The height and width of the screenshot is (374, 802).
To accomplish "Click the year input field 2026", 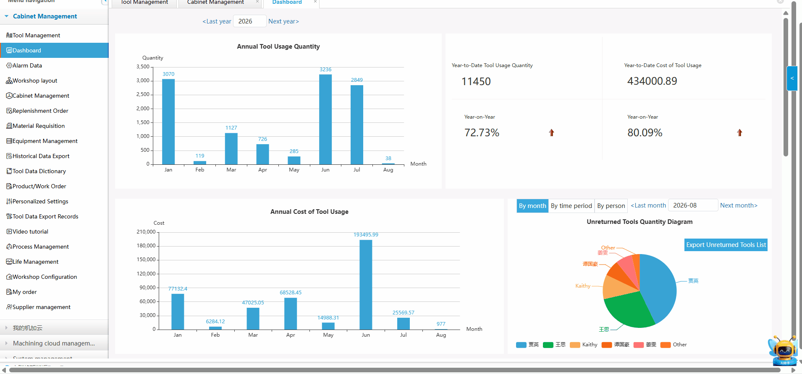I will (x=249, y=21).
